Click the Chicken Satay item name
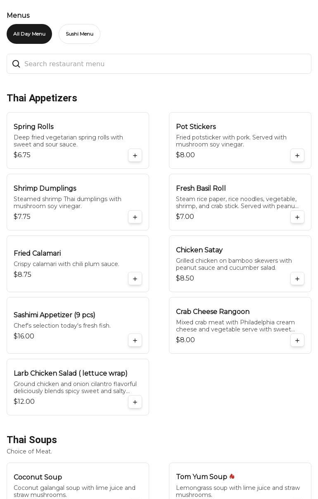This screenshot has width=318, height=499. coord(199,250)
